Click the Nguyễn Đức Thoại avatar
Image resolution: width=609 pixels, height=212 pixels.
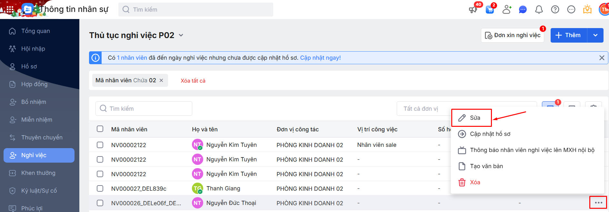click(197, 203)
